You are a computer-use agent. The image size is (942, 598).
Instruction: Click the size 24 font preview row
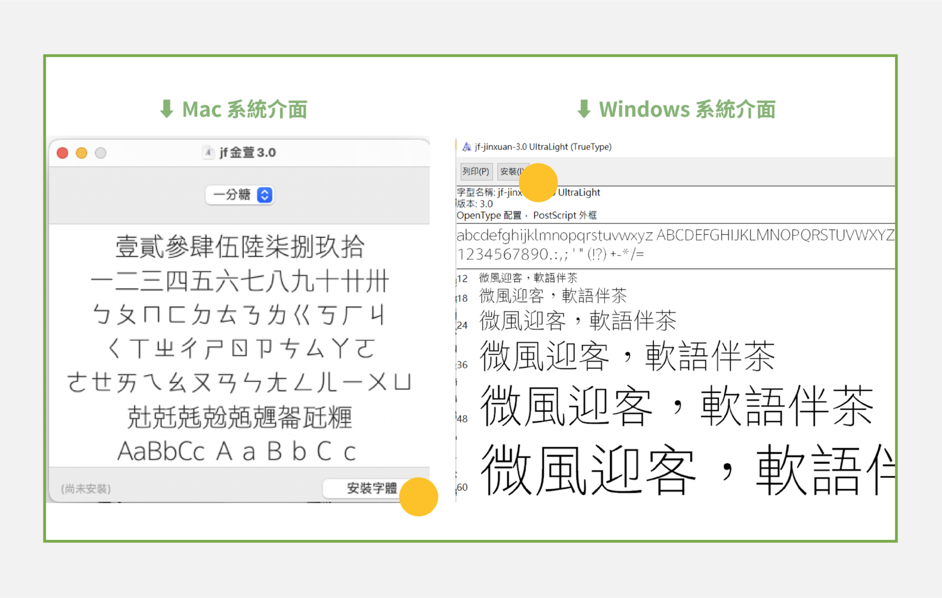(x=577, y=321)
